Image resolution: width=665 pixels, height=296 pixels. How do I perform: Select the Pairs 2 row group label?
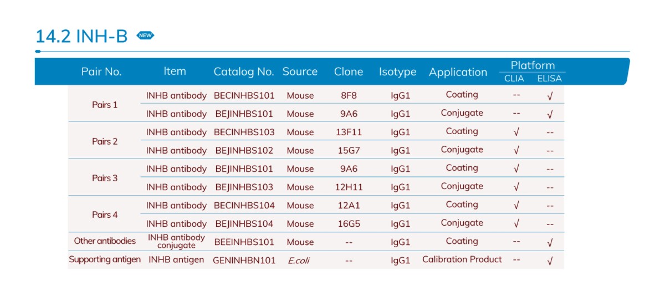tap(105, 141)
